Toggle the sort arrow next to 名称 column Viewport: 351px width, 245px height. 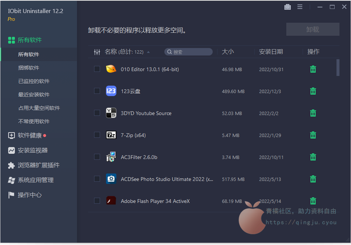pyautogui.click(x=149, y=52)
